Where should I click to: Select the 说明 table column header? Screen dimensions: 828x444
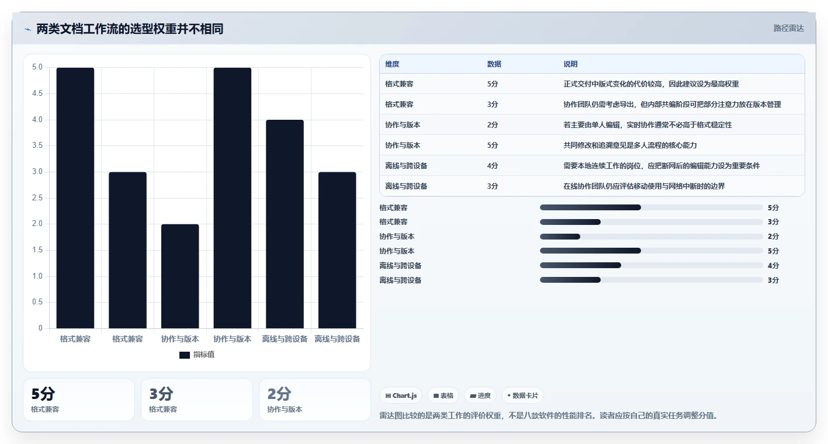coord(570,64)
